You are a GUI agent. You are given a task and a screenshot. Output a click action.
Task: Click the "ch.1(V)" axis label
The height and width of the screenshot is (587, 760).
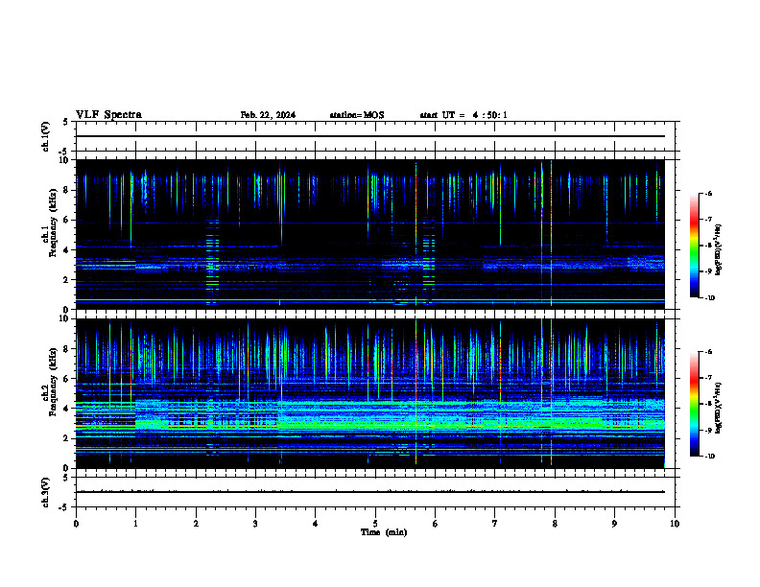tap(45, 136)
